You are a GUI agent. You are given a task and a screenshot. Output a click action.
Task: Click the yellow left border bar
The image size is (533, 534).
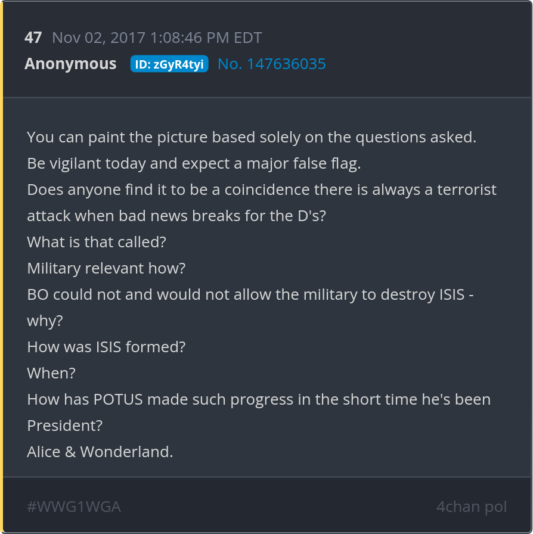pyautogui.click(x=2, y=267)
